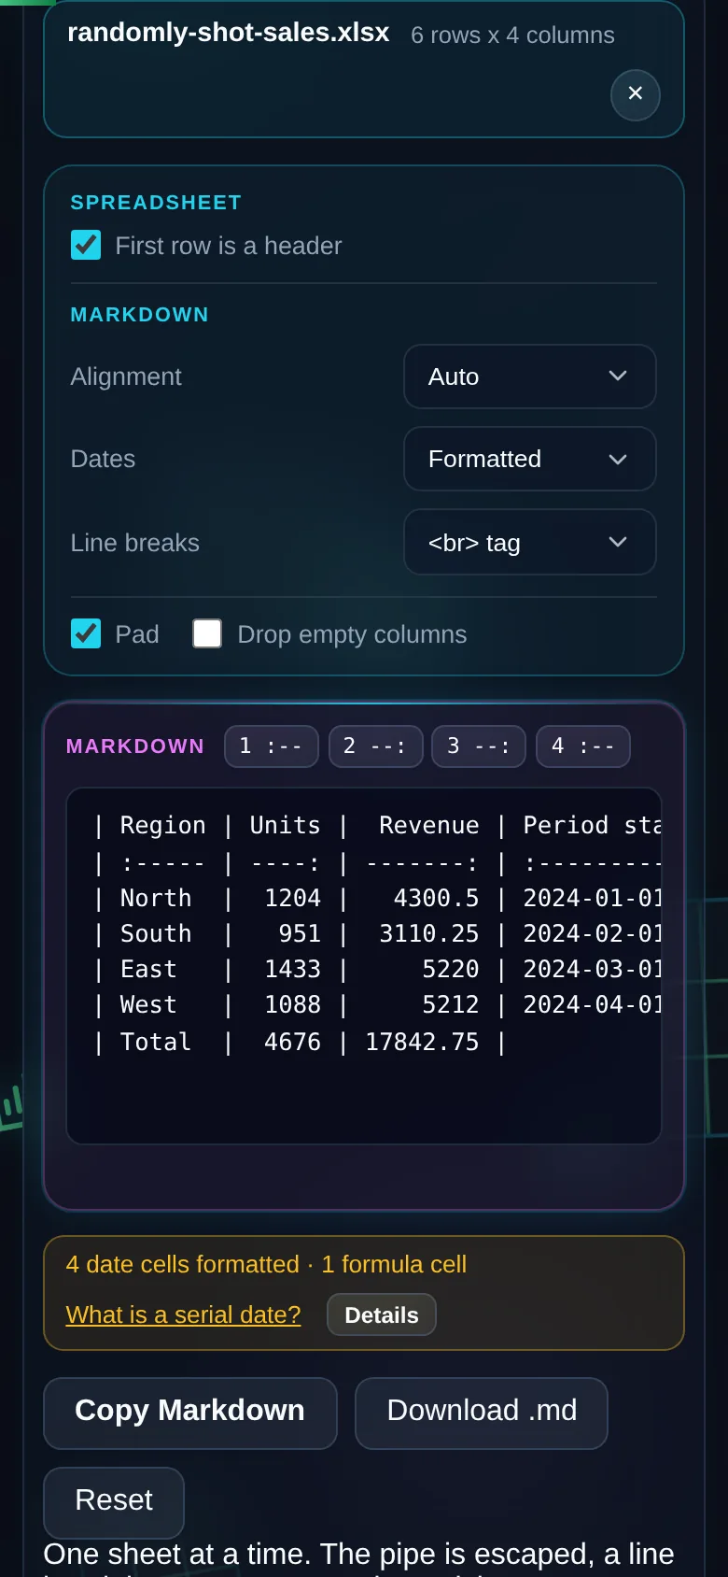This screenshot has width=728, height=1577.
Task: Click the SPREADSHEET section heading
Action: tap(157, 203)
